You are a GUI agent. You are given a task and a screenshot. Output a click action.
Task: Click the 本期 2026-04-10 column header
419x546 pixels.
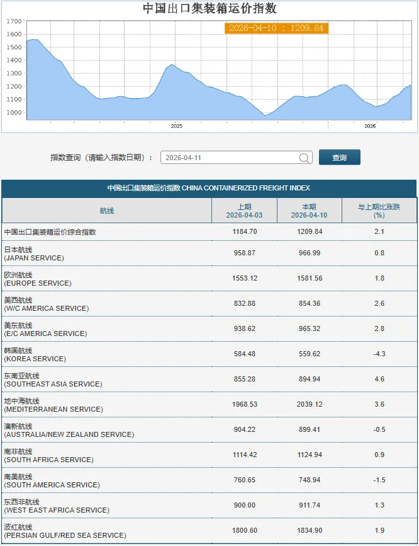pyautogui.click(x=309, y=211)
